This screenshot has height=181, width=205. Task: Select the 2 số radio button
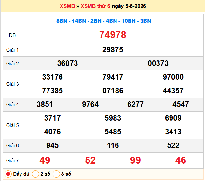pyautogui.click(x=35, y=174)
